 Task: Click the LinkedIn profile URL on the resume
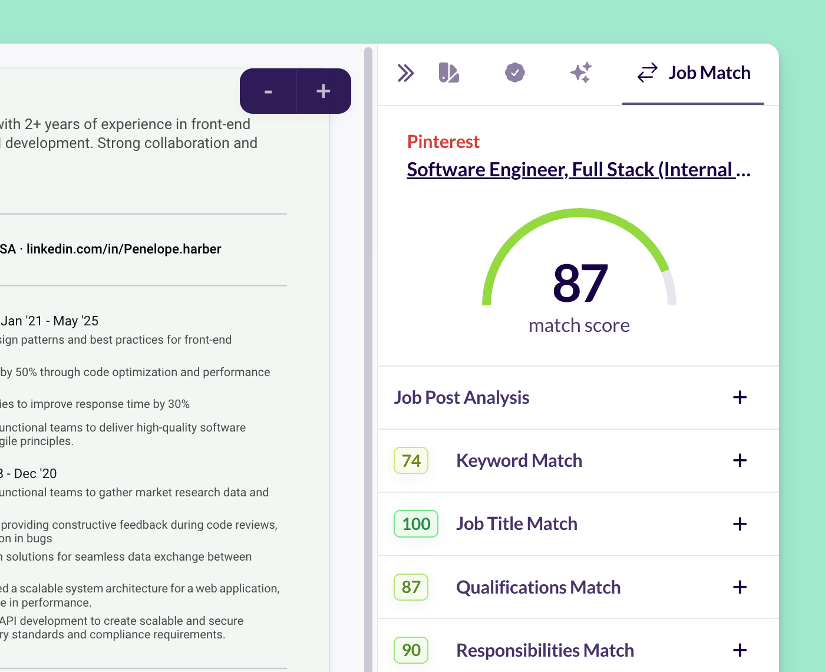(x=124, y=249)
